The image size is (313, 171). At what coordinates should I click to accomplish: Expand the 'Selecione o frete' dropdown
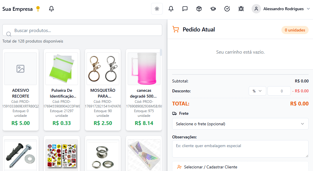pyautogui.click(x=240, y=124)
